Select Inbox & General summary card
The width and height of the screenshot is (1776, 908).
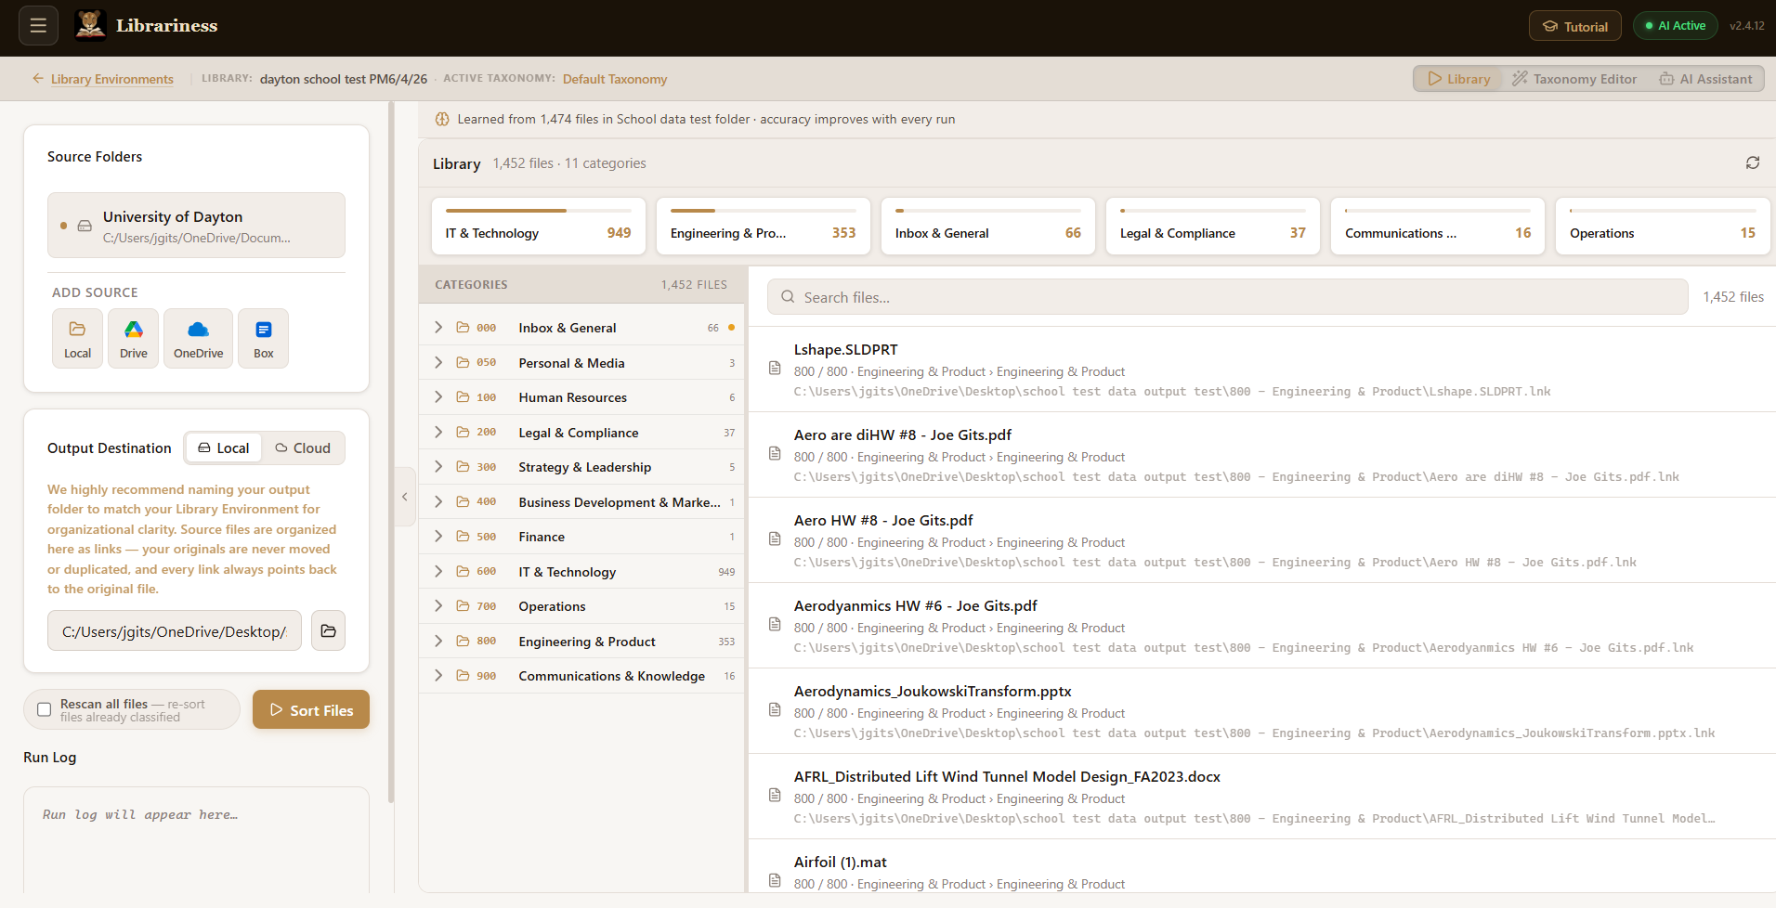987,226
